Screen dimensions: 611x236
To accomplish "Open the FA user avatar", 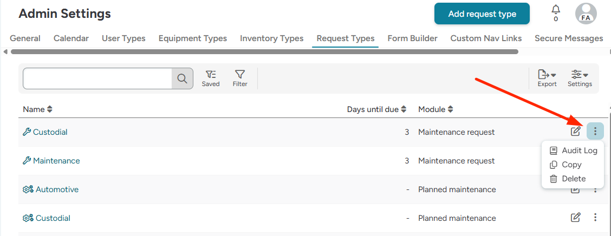I will click(586, 14).
